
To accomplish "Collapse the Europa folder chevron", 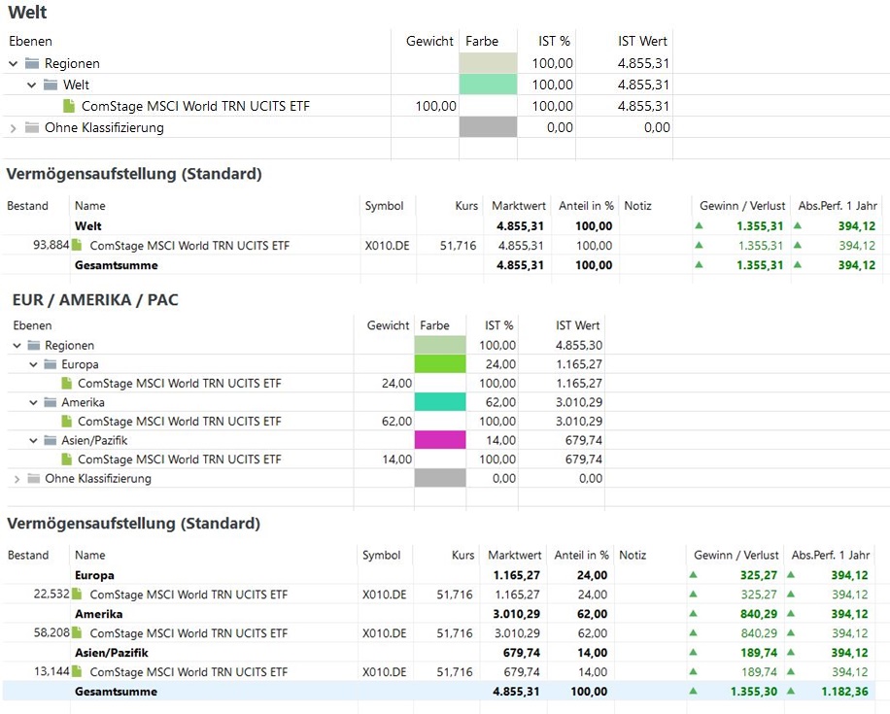I will 32,364.
